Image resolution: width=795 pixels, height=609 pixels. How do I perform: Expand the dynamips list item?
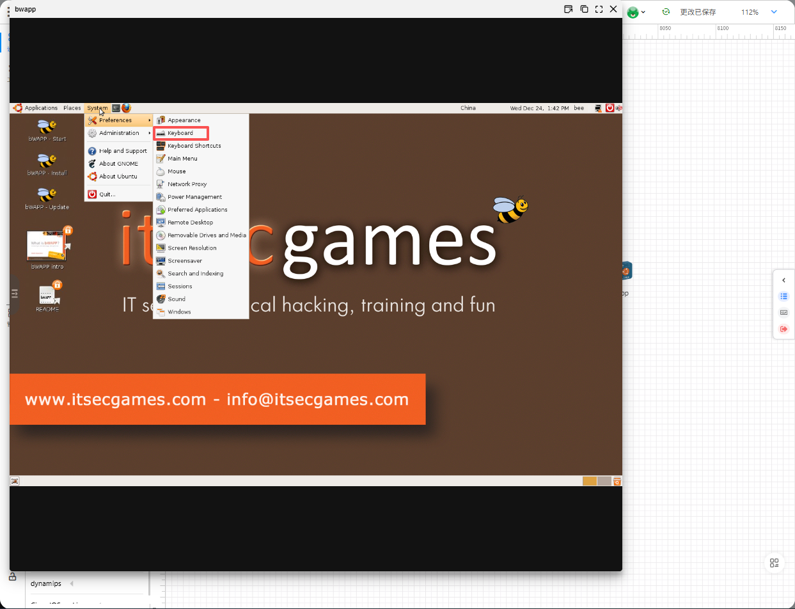point(72,583)
